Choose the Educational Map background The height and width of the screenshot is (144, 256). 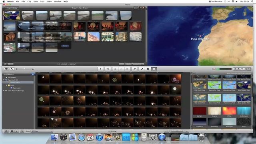(229, 85)
